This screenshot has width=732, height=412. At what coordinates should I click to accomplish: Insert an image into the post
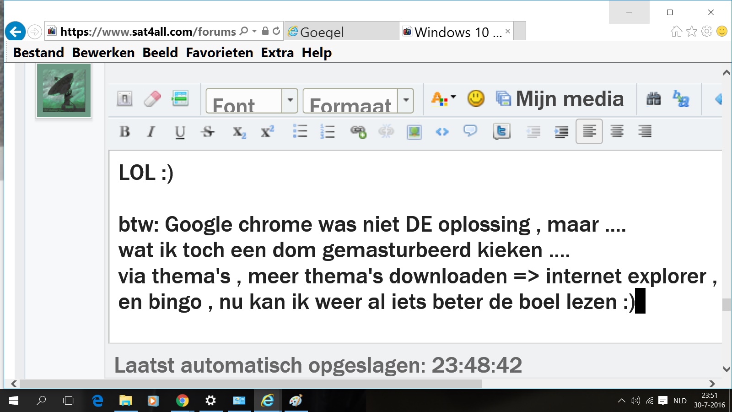(x=414, y=132)
